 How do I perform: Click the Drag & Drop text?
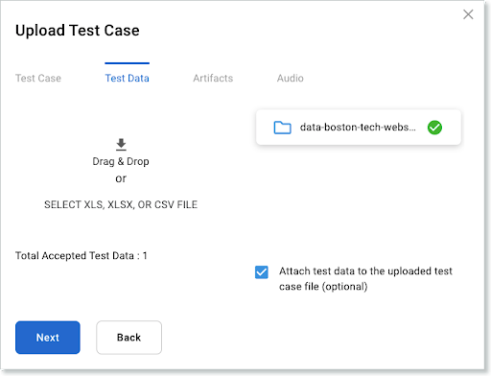[x=121, y=161]
